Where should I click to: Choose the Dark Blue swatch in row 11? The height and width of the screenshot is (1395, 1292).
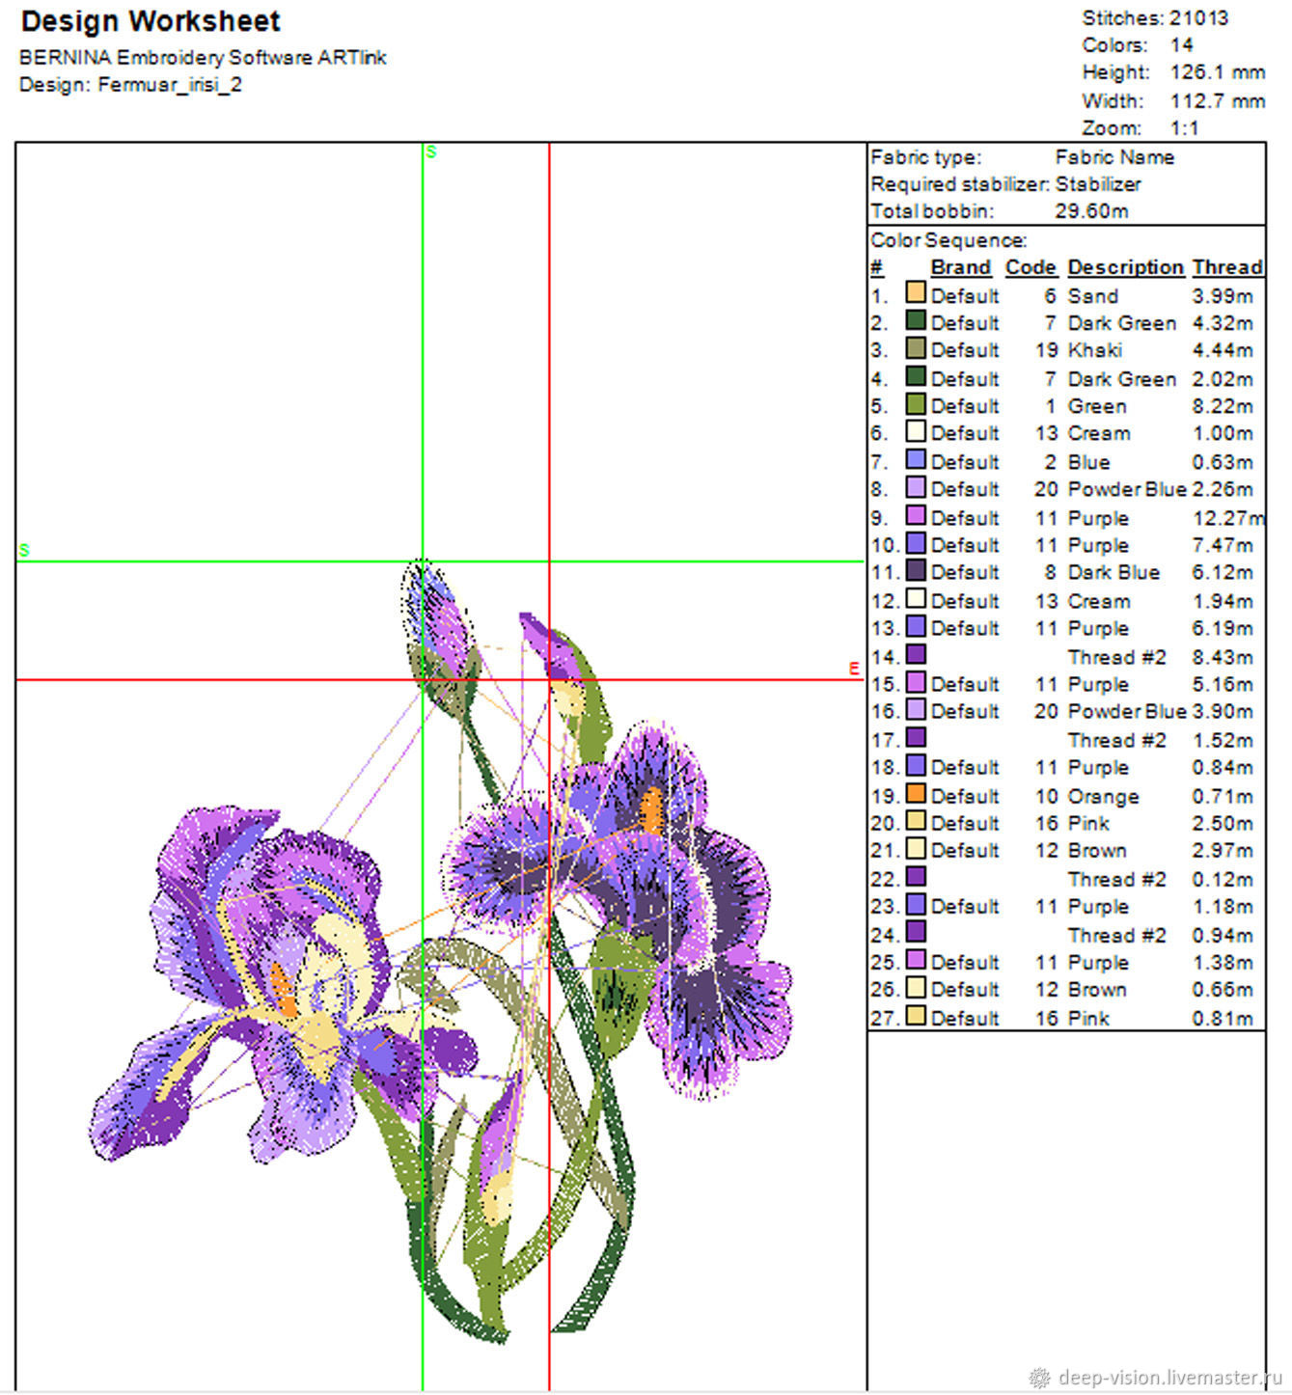point(915,570)
